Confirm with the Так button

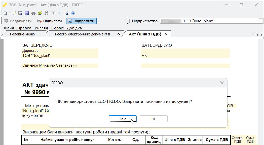[123, 119]
